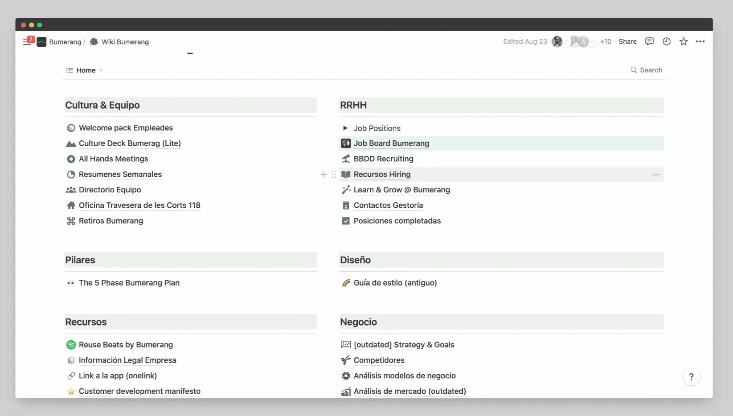Viewport: 733px width, 416px height.
Task: Open the Recursos Hiring row options menu
Action: (656, 175)
